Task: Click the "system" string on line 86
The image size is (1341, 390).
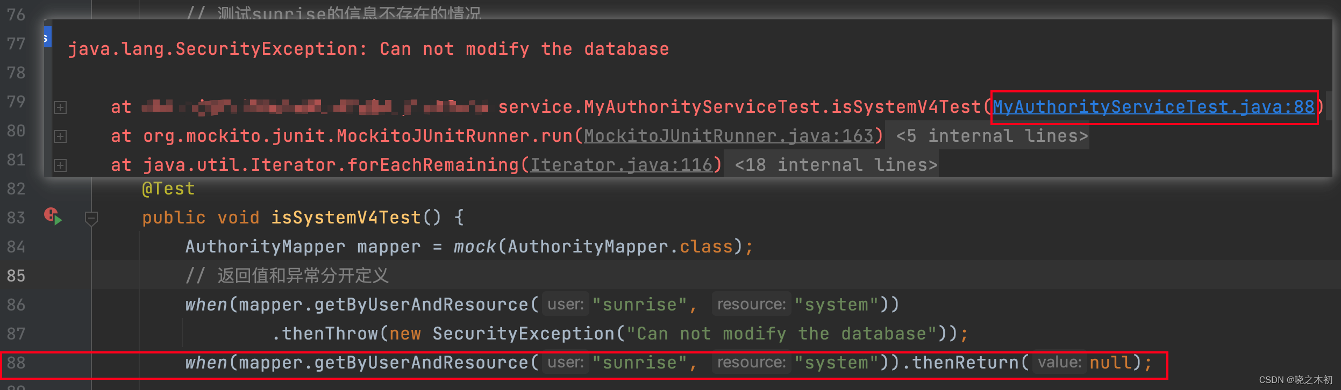Action: pyautogui.click(x=837, y=305)
